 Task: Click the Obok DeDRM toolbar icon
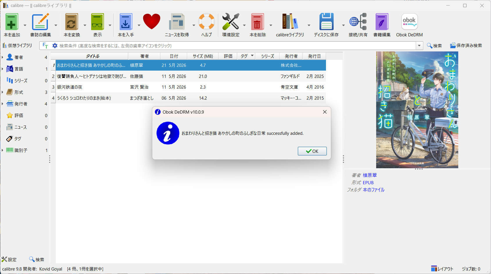[x=409, y=22]
